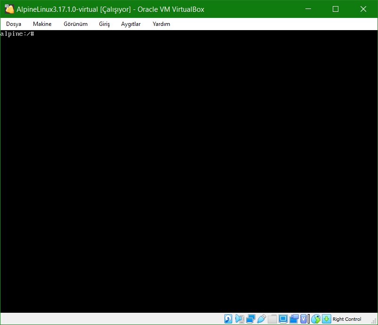
Task: Open the Aygıtlar menu
Action: click(x=131, y=24)
